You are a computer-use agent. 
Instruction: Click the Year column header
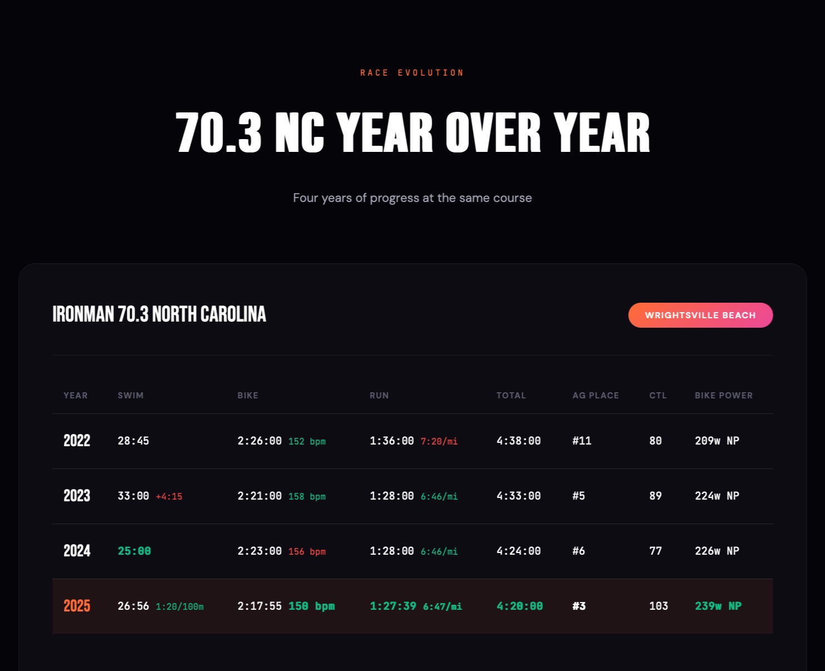pos(76,396)
